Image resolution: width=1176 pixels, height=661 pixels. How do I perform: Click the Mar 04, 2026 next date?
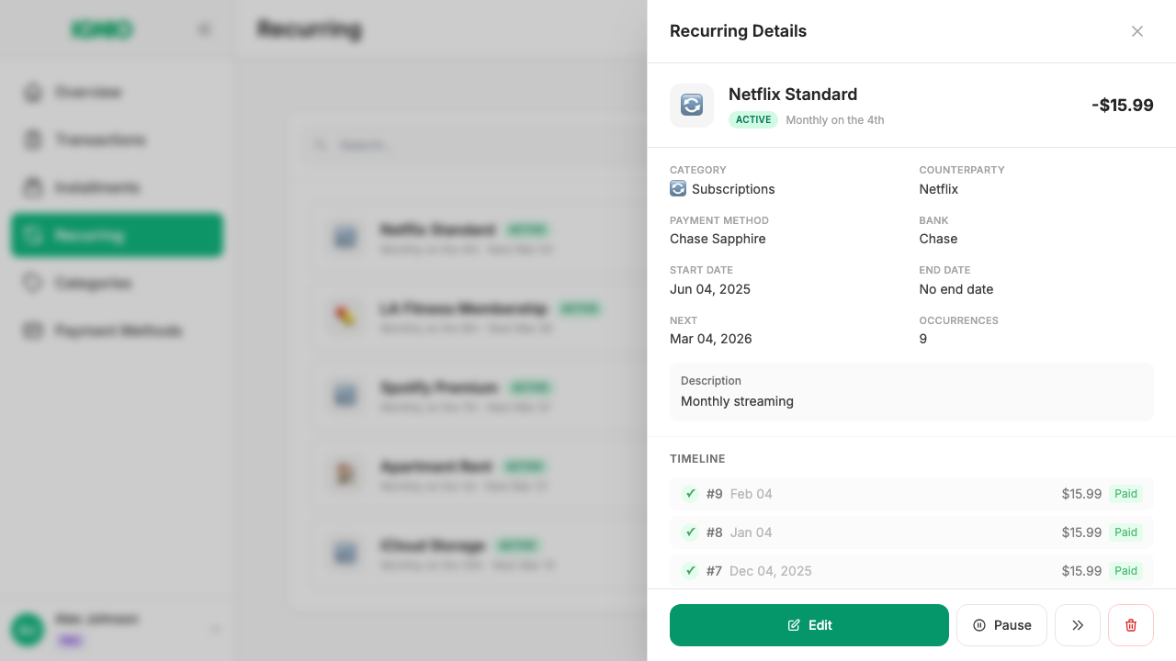(x=711, y=339)
